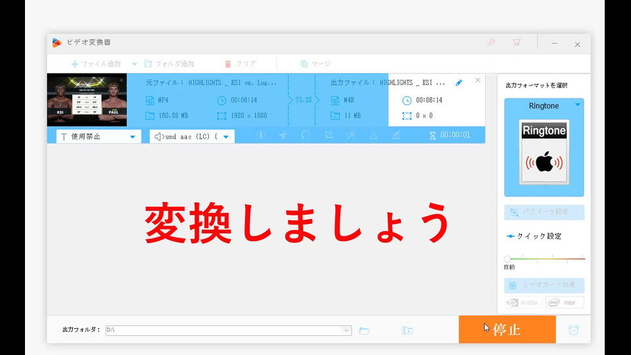631x355 pixels.
Task: Click the pencil icon to rename output file
Action: point(459,83)
